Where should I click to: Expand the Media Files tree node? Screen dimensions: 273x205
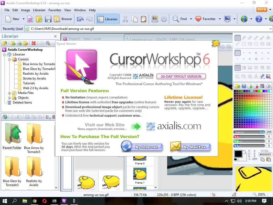[x=10, y=93]
